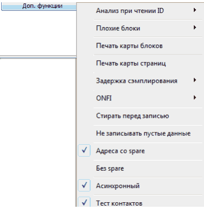Image resolution: width=204 pixels, height=209 pixels.
Task: Untick the Тест контактов checkmark
Action: point(85,202)
